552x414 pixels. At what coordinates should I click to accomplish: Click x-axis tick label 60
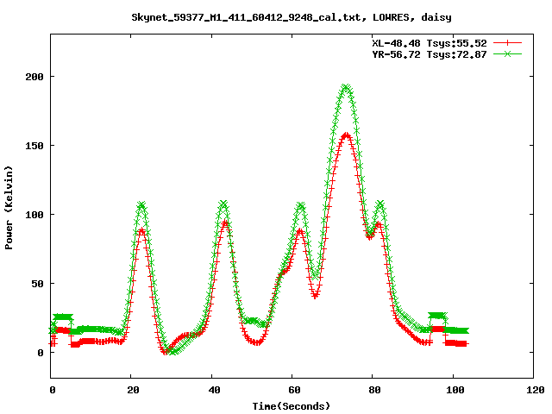294,390
